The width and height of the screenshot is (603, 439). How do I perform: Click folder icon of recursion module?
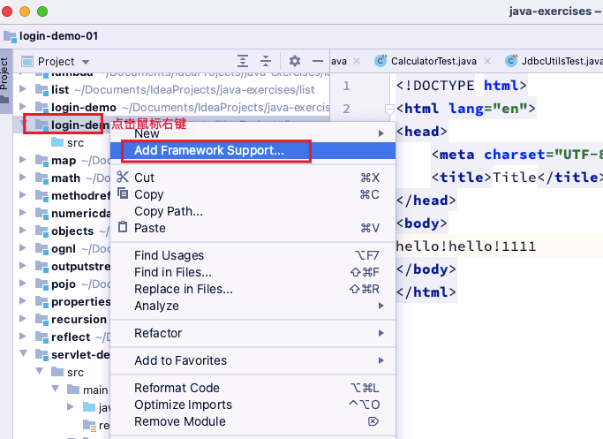tap(41, 320)
